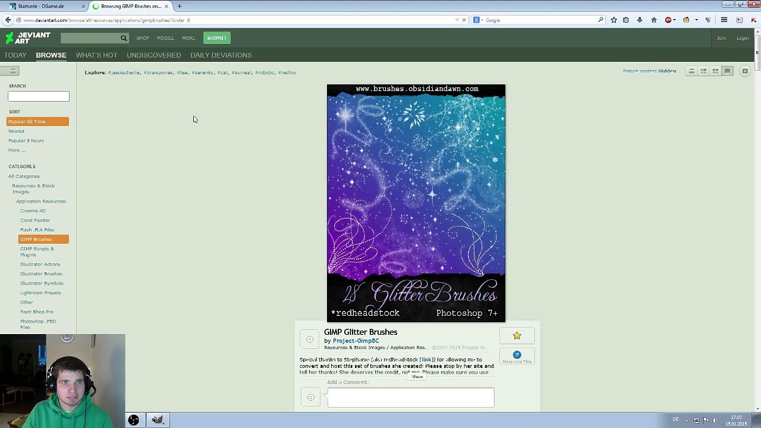Image resolution: width=761 pixels, height=428 pixels.
Task: Sort by Popular All Time
Action: coord(38,122)
